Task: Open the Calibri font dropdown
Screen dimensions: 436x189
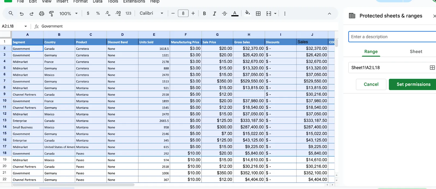Action: click(152, 13)
